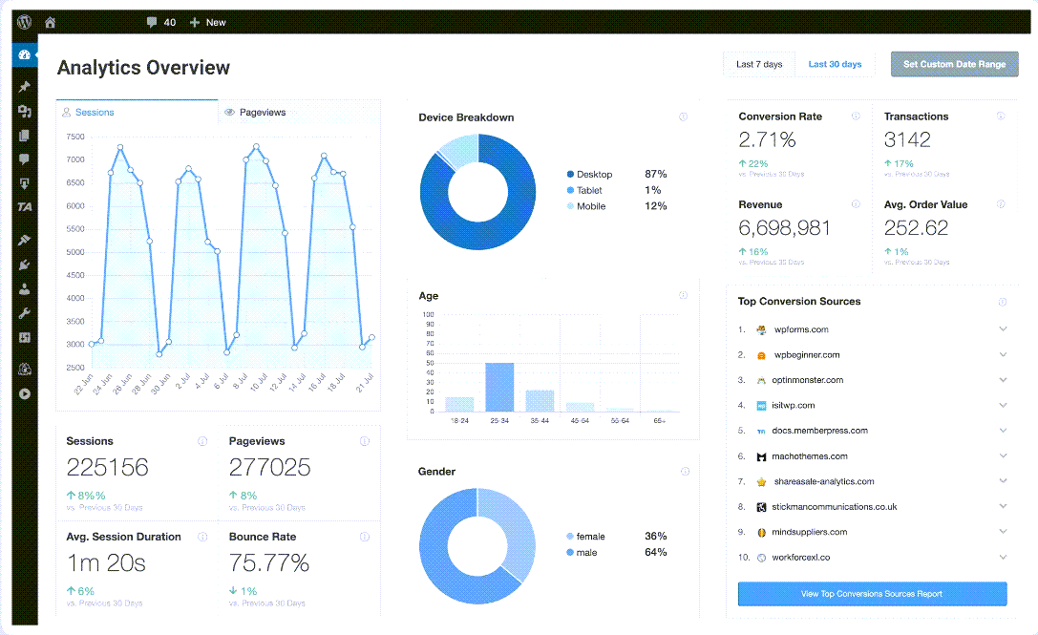Select the Last 30 days range
This screenshot has height=635, width=1038.
coord(835,65)
